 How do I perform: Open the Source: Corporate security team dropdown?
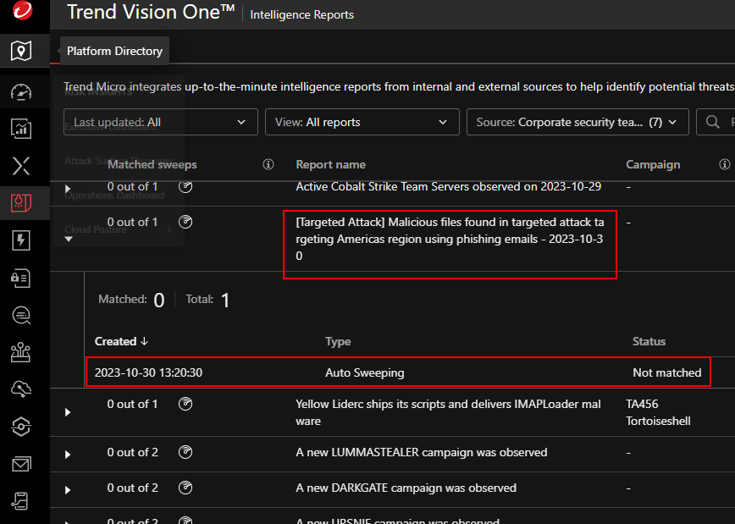577,123
